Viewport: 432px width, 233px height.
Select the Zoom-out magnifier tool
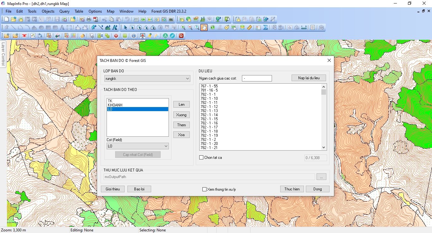(190, 27)
